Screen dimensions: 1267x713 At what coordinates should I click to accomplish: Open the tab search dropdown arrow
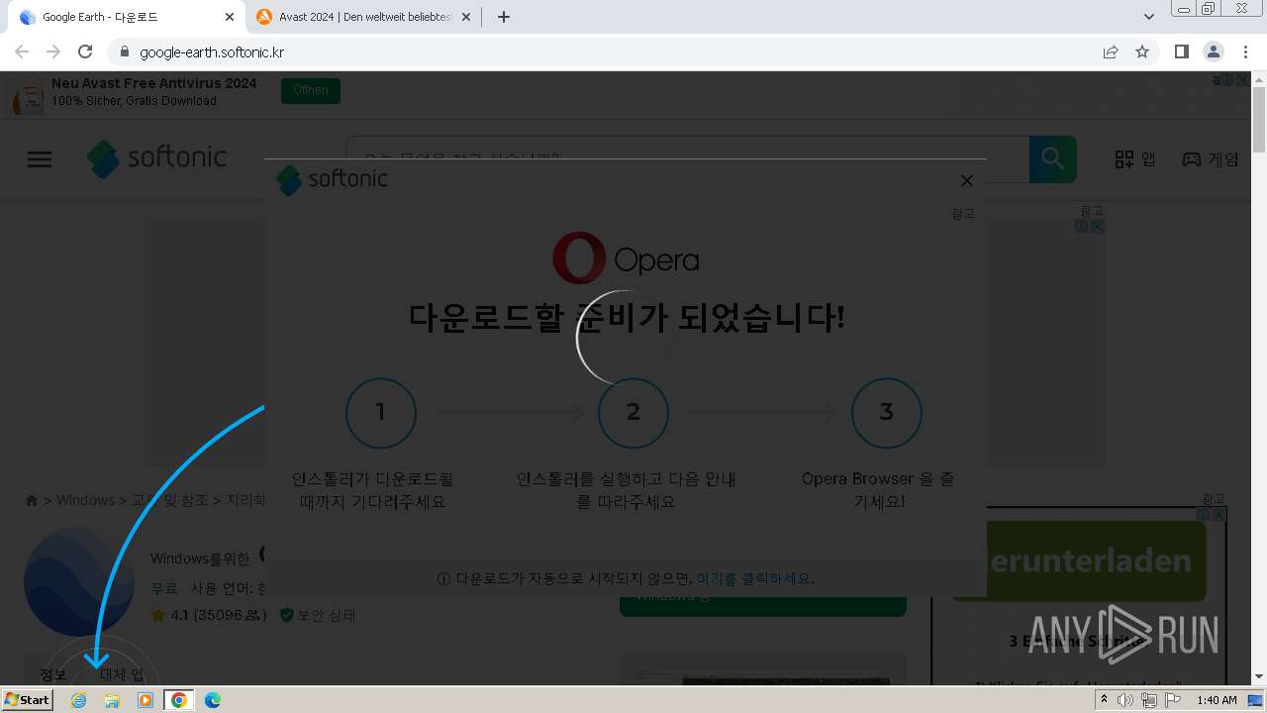point(1149,17)
